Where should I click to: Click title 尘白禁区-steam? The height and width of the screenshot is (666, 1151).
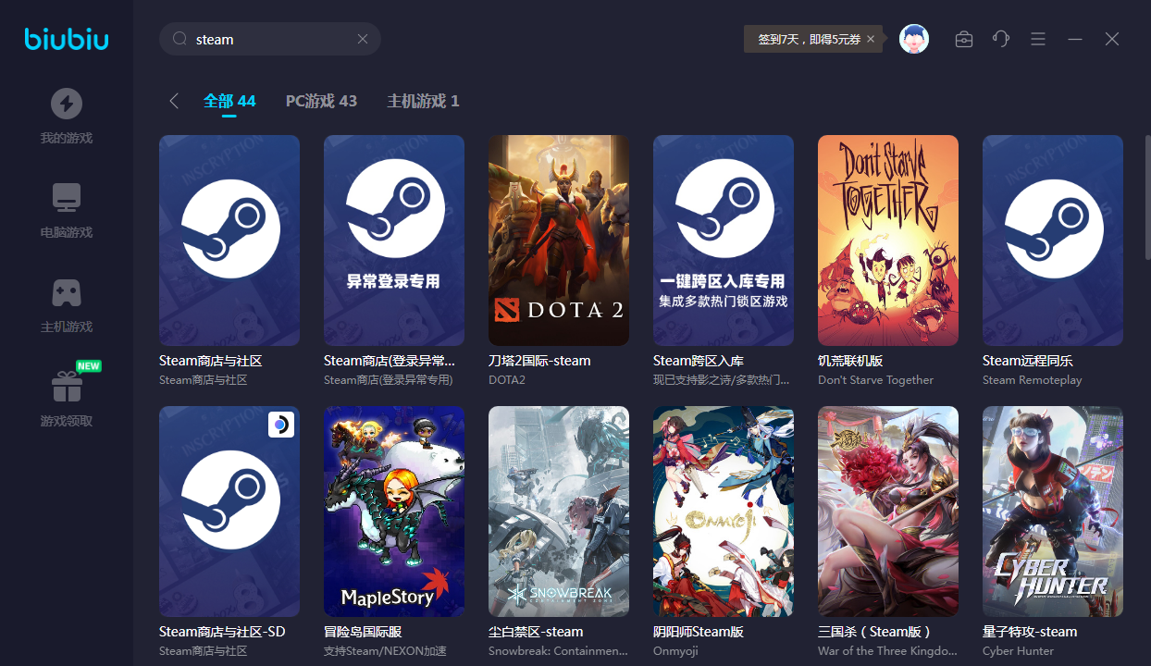pyautogui.click(x=536, y=632)
